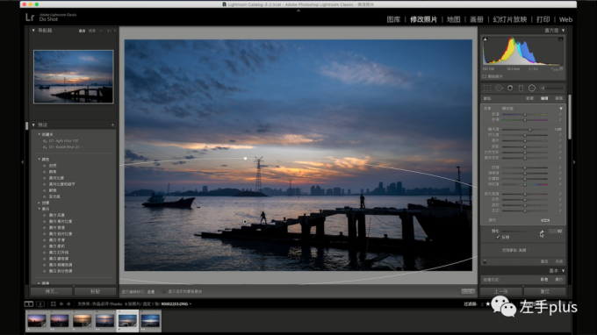
Task: Toggle the 反相 invert checkbox
Action: coord(498,237)
